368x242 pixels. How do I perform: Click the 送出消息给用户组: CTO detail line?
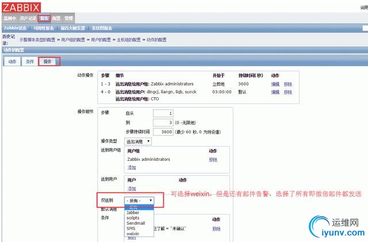click(x=137, y=99)
